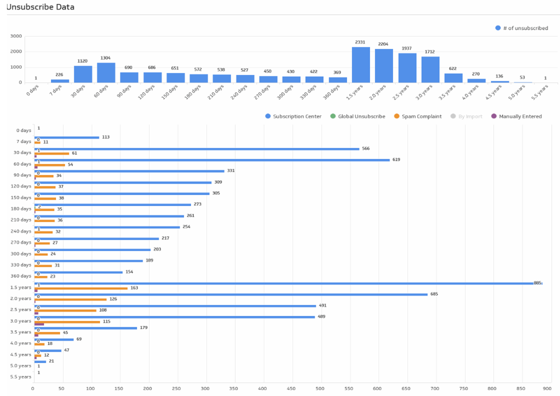Click the orange 30 days spam bar (61)
This screenshot has height=396, width=560.
point(52,154)
